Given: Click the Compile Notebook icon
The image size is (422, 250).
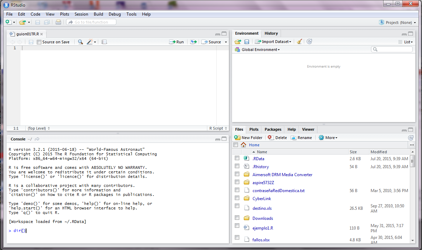Looking at the screenshot, I should [104, 42].
